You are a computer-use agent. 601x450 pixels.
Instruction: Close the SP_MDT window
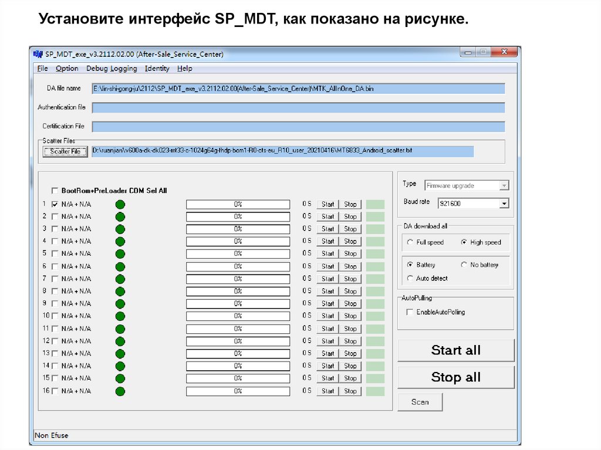[x=504, y=52]
